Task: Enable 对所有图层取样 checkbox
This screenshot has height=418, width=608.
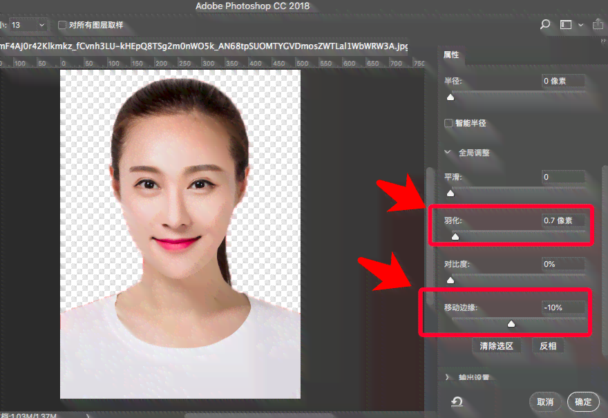Action: [x=61, y=25]
